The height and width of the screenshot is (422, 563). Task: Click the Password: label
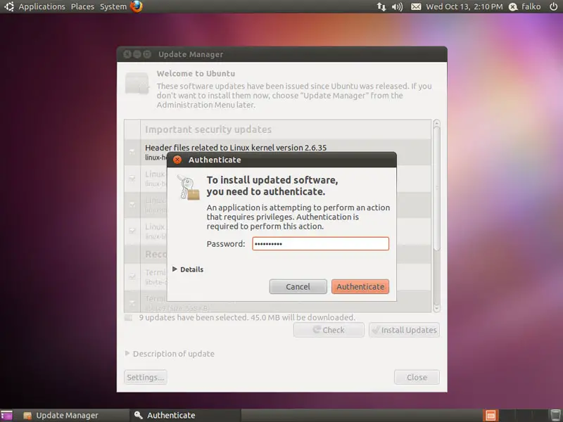[x=225, y=244]
